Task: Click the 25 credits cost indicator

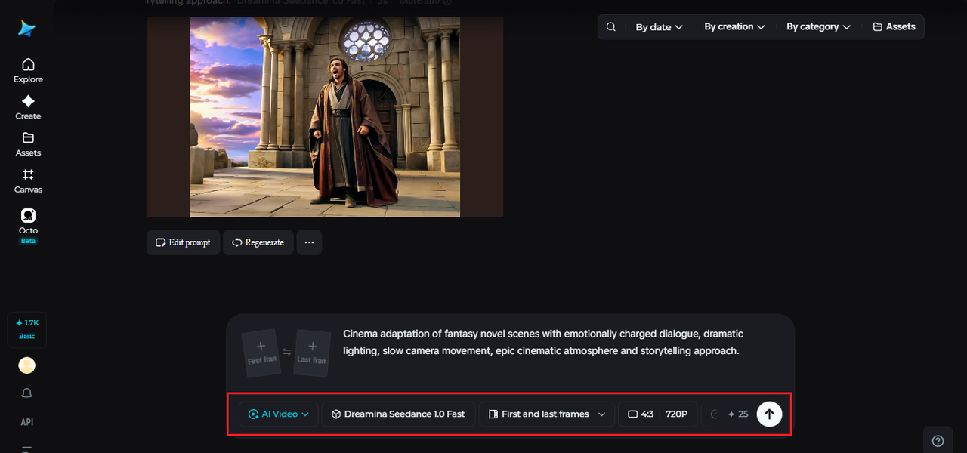Action: 738,414
